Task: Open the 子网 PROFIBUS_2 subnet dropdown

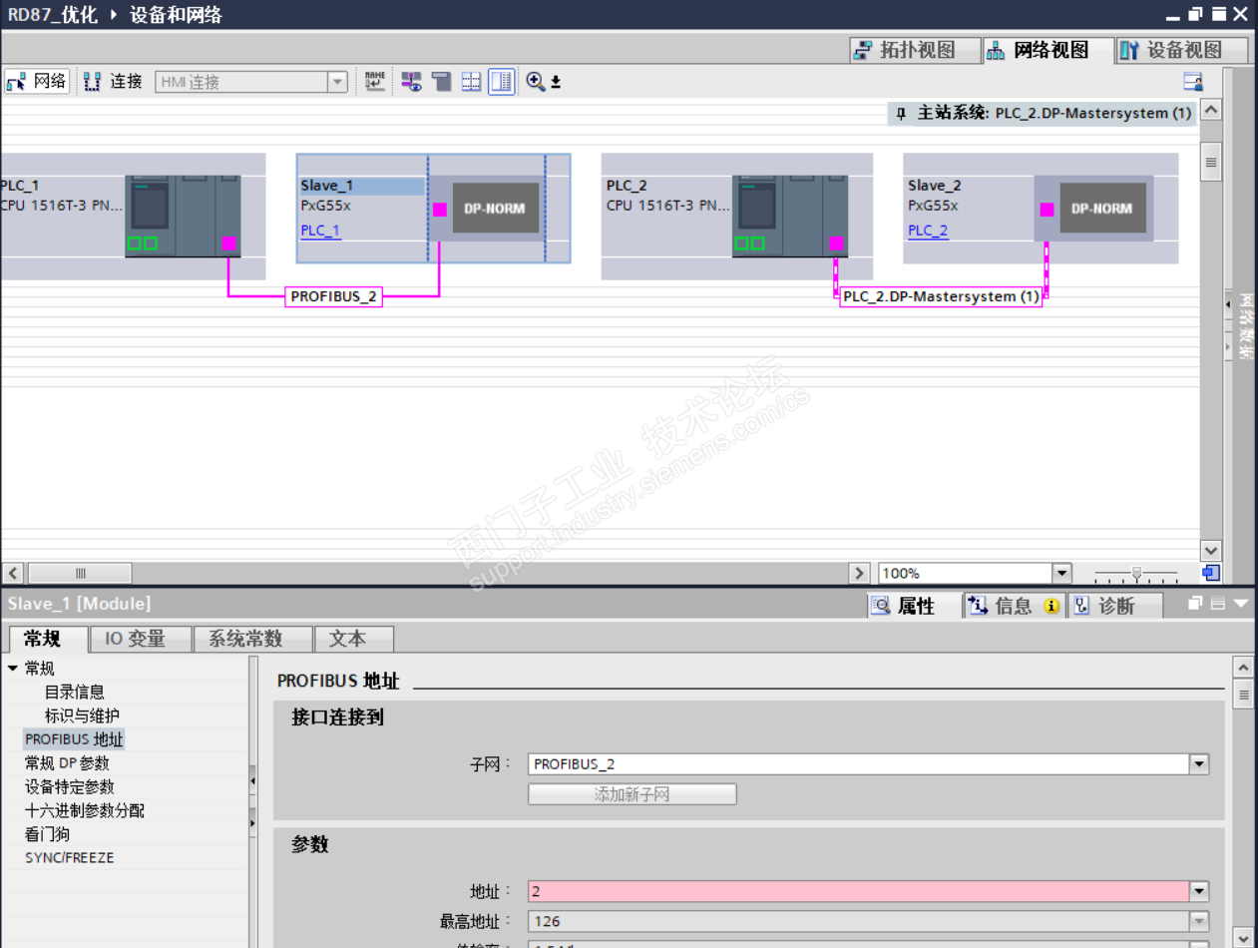Action: coord(1199,764)
